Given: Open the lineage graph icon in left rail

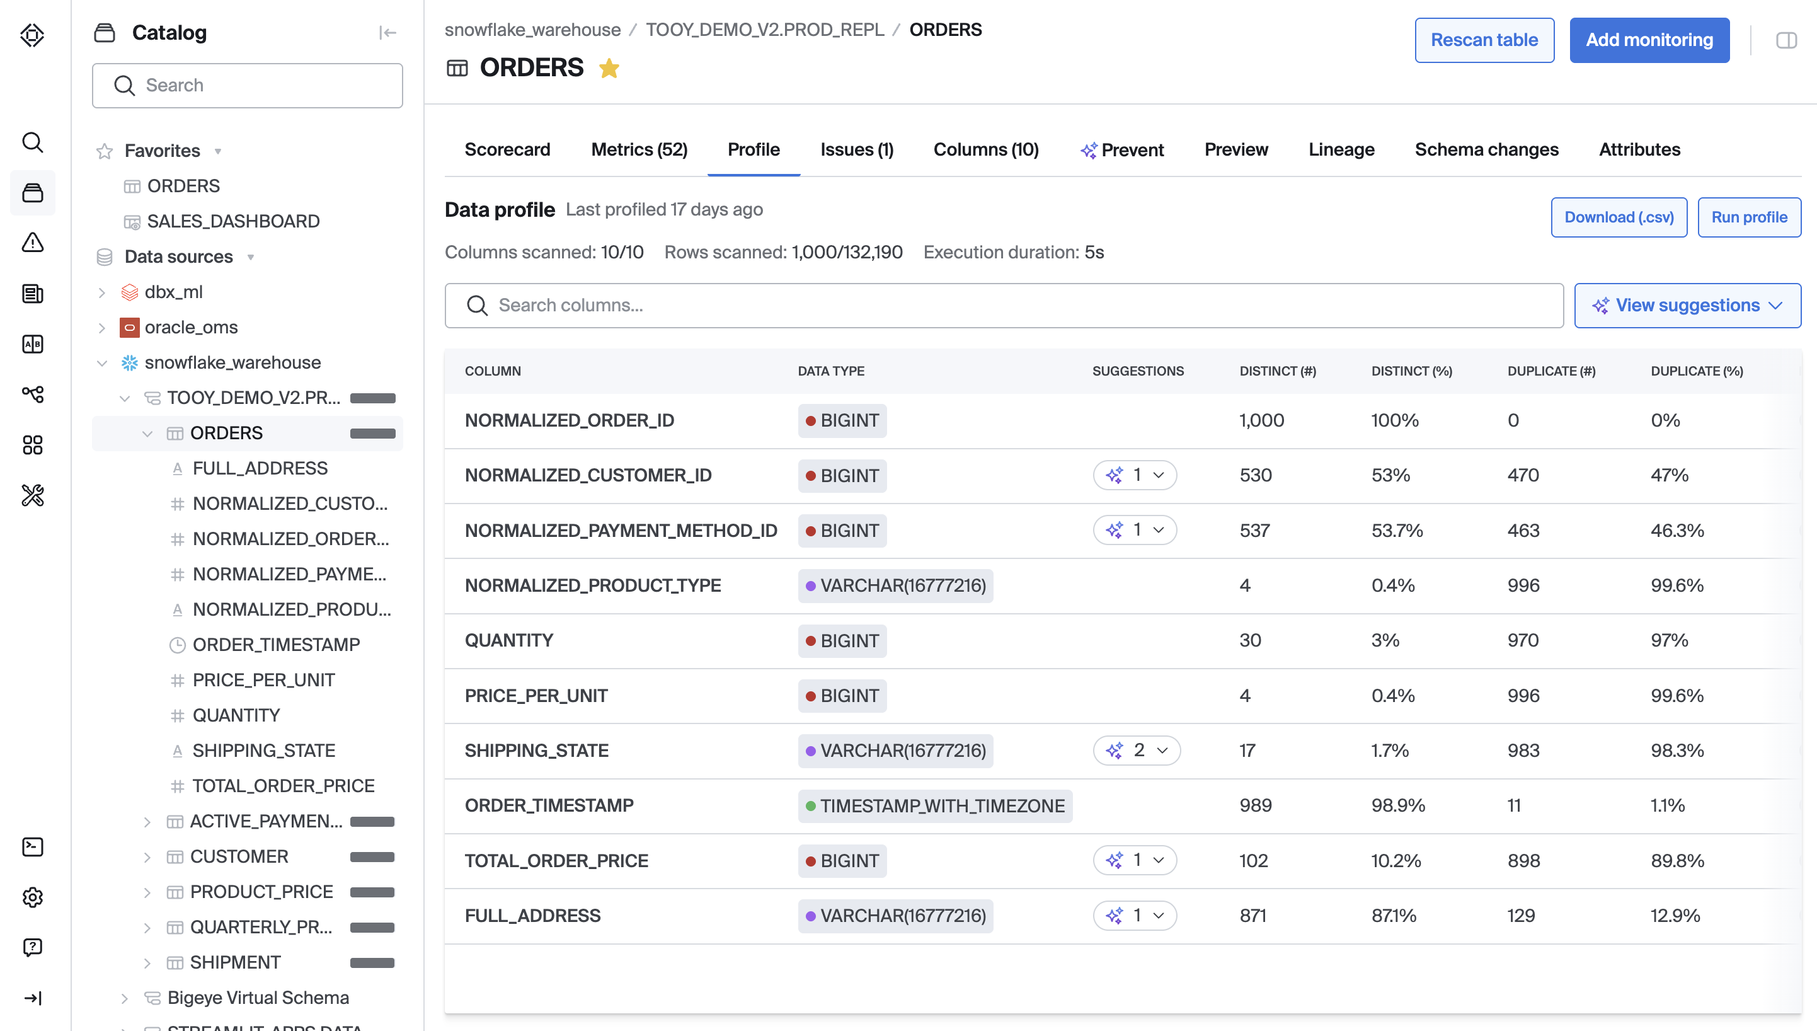Looking at the screenshot, I should coord(33,395).
